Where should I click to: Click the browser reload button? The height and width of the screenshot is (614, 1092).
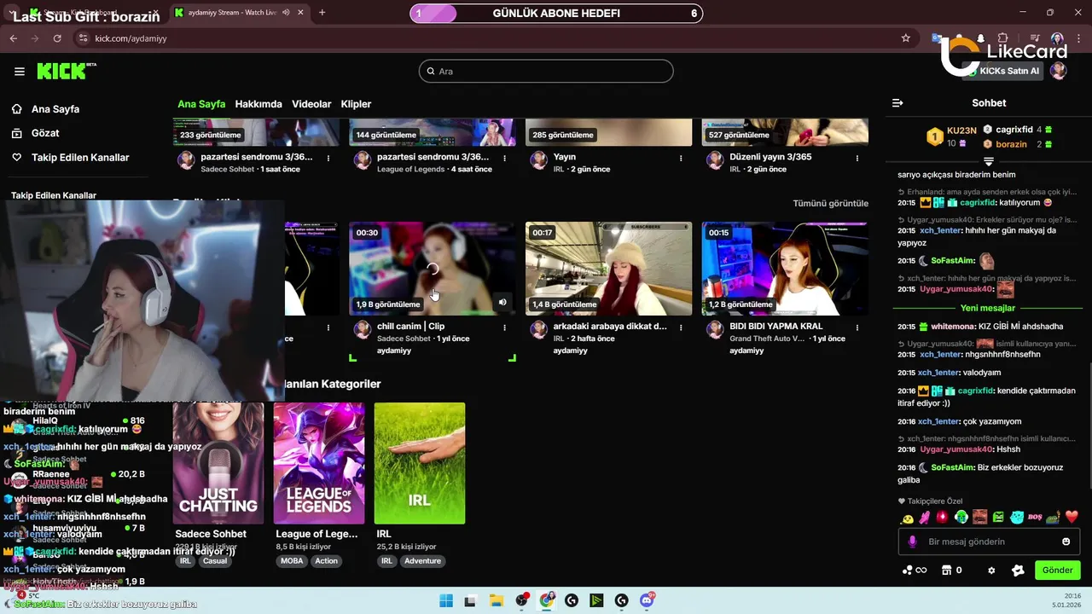click(57, 38)
